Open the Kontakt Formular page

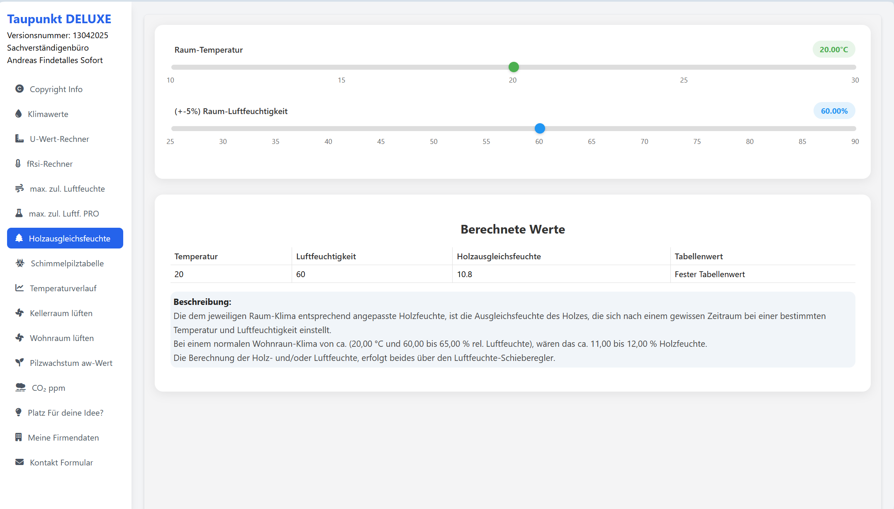(65, 463)
